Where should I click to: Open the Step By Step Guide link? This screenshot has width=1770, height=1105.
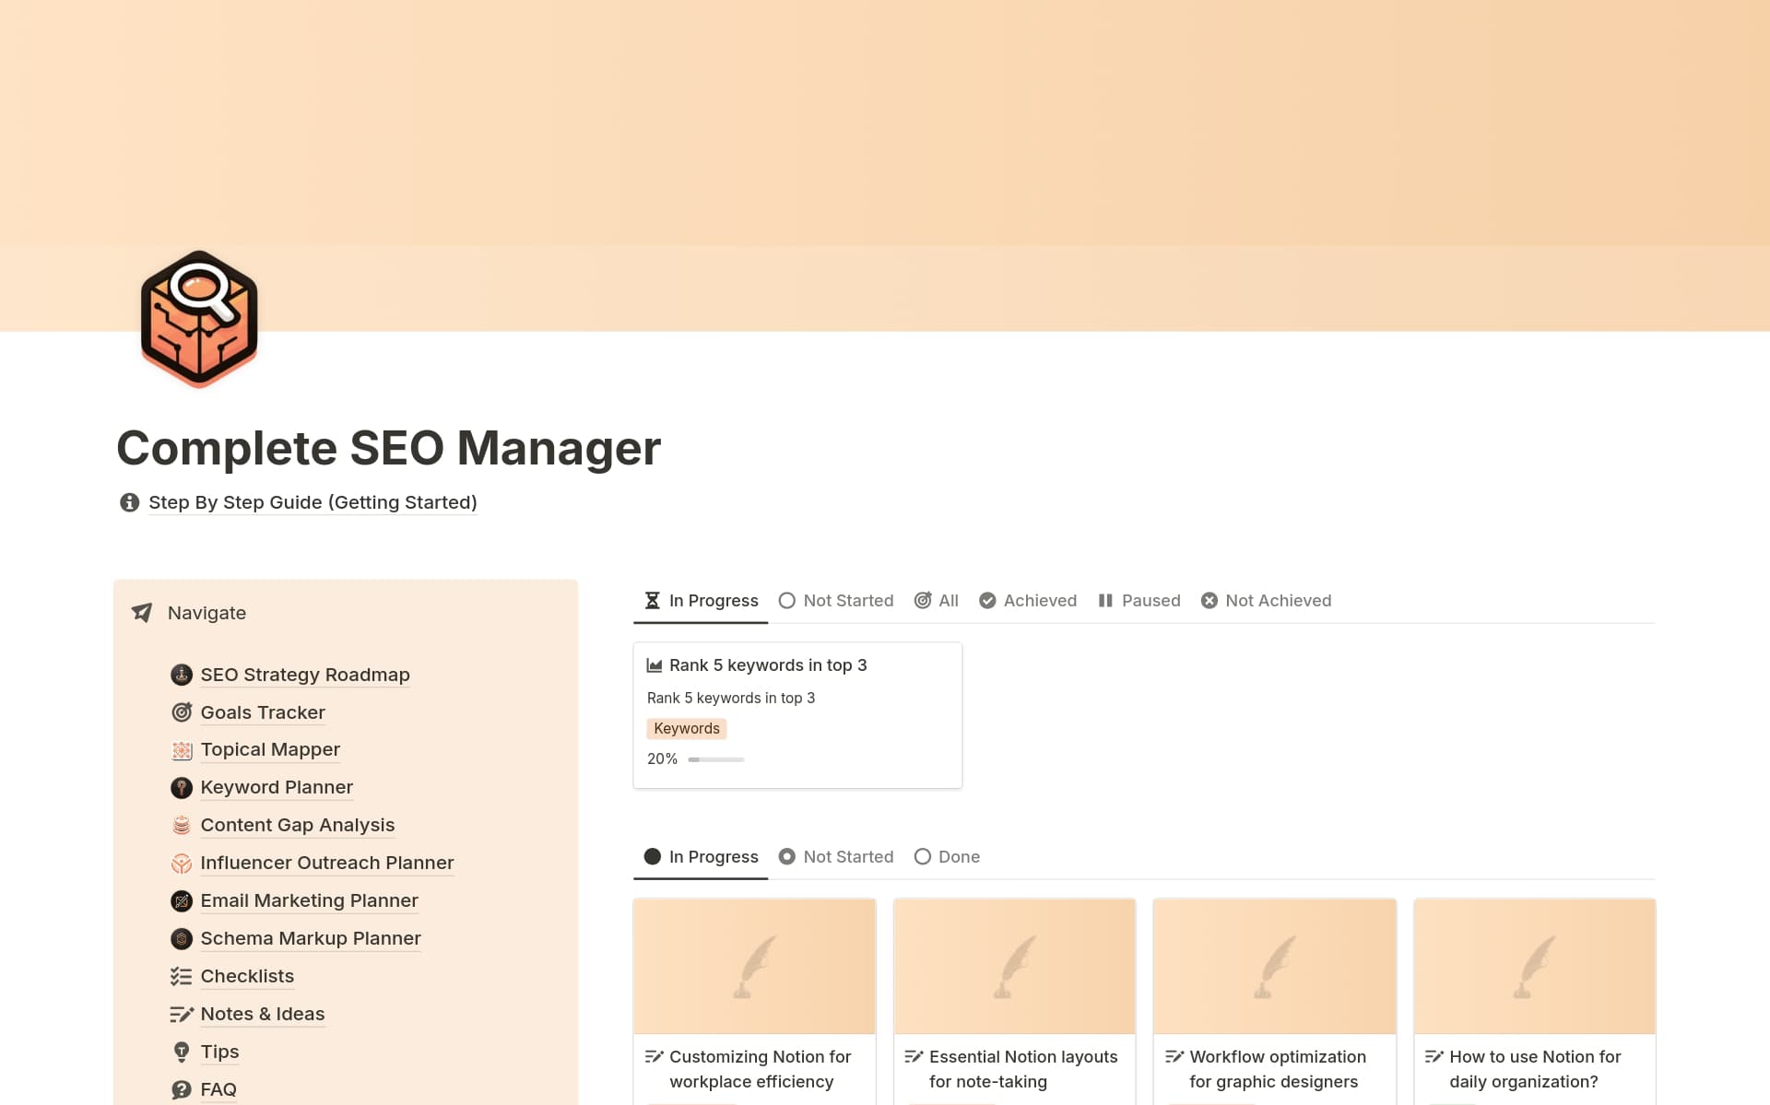tap(313, 502)
